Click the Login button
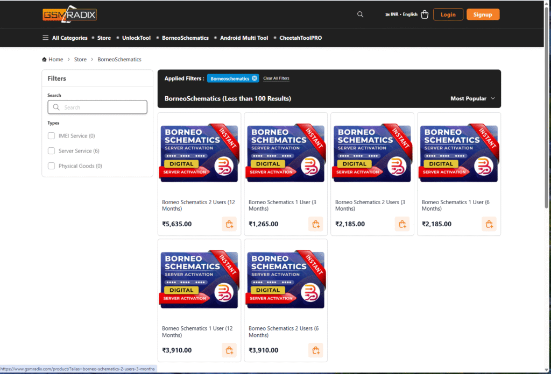The width and height of the screenshot is (551, 374). [448, 15]
